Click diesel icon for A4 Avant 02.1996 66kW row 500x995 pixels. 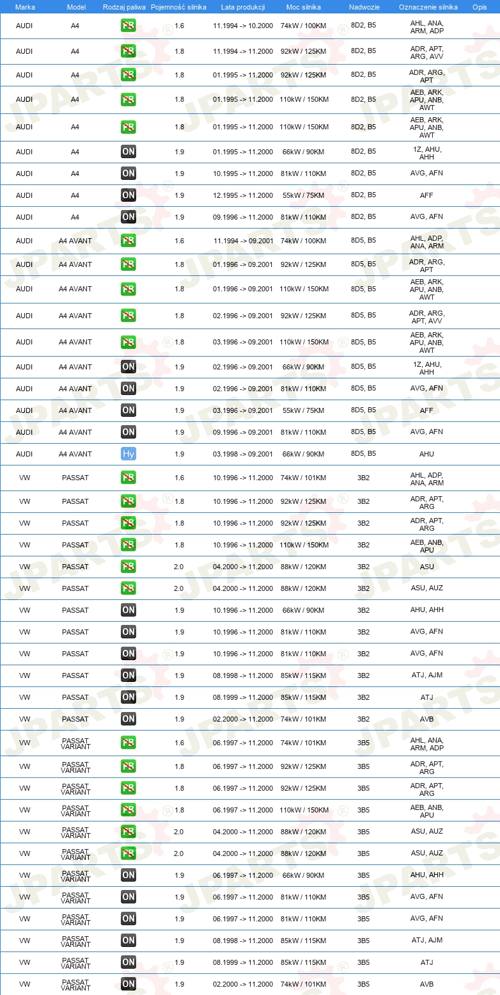[128, 367]
